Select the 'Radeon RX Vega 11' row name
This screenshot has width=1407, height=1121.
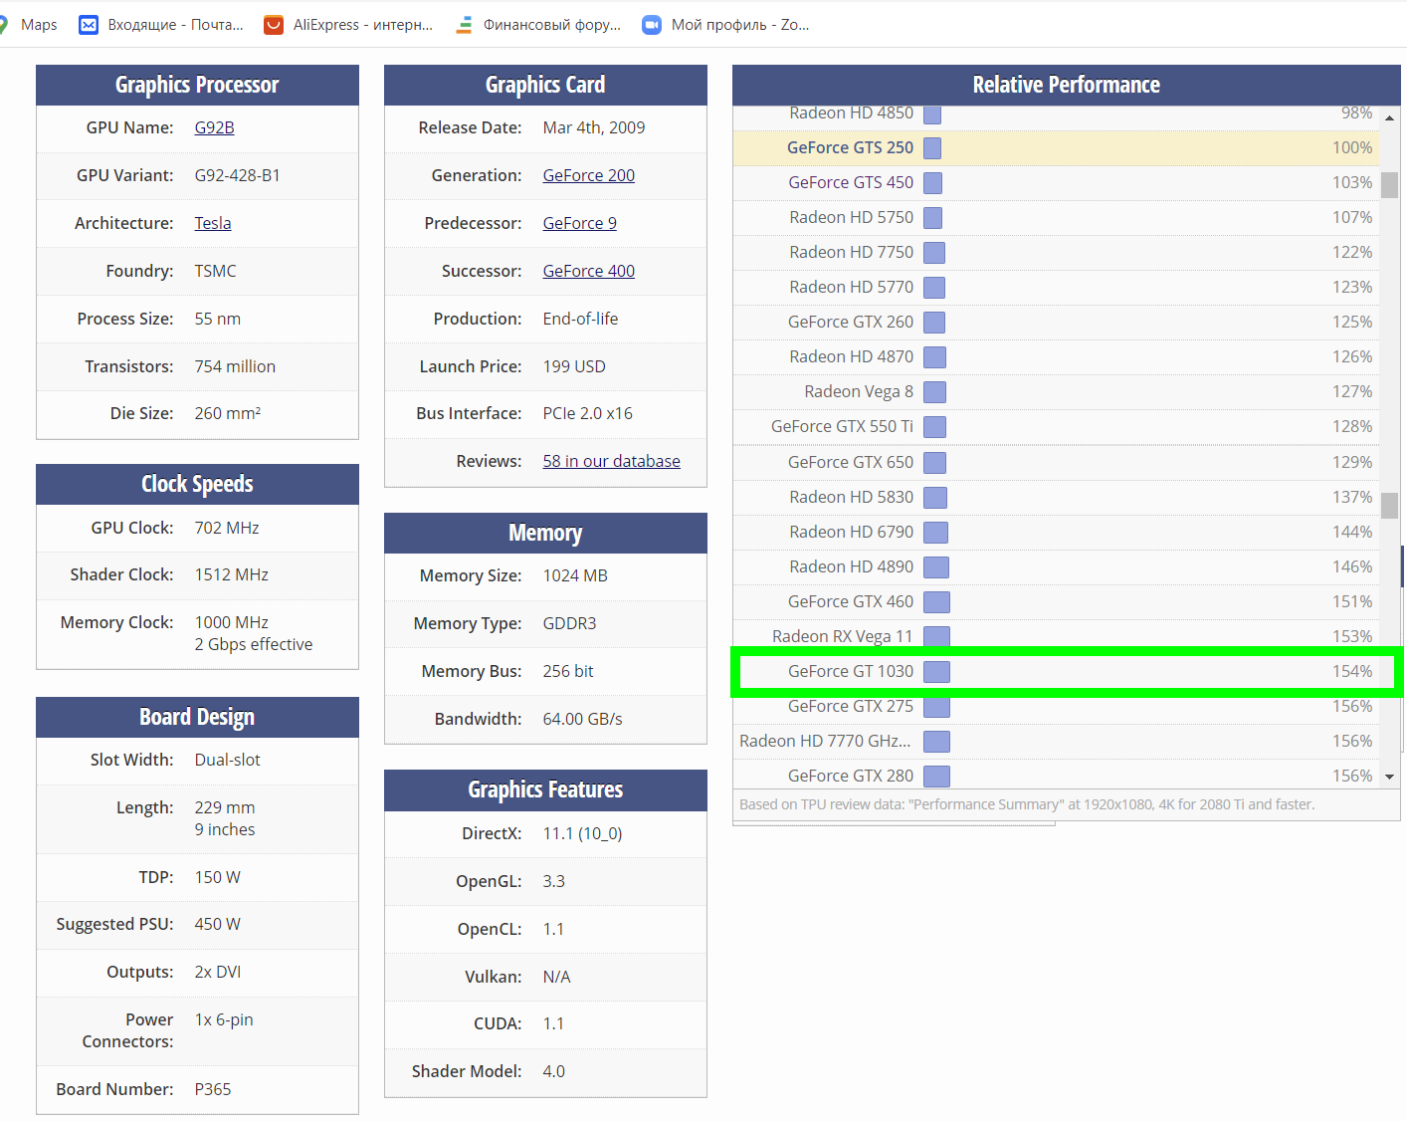point(843,636)
